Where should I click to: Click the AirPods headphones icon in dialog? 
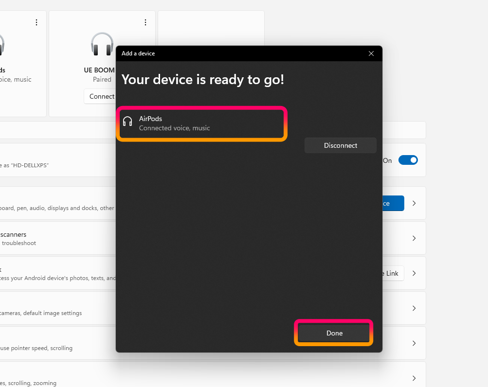coord(127,122)
